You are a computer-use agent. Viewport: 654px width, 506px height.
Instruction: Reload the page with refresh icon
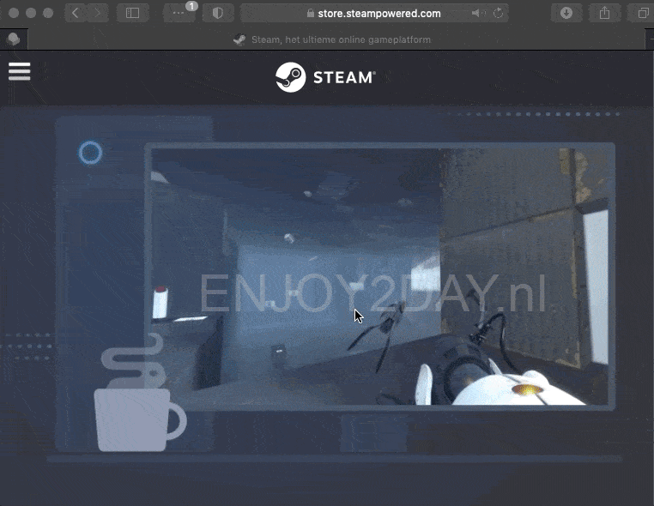pyautogui.click(x=498, y=14)
